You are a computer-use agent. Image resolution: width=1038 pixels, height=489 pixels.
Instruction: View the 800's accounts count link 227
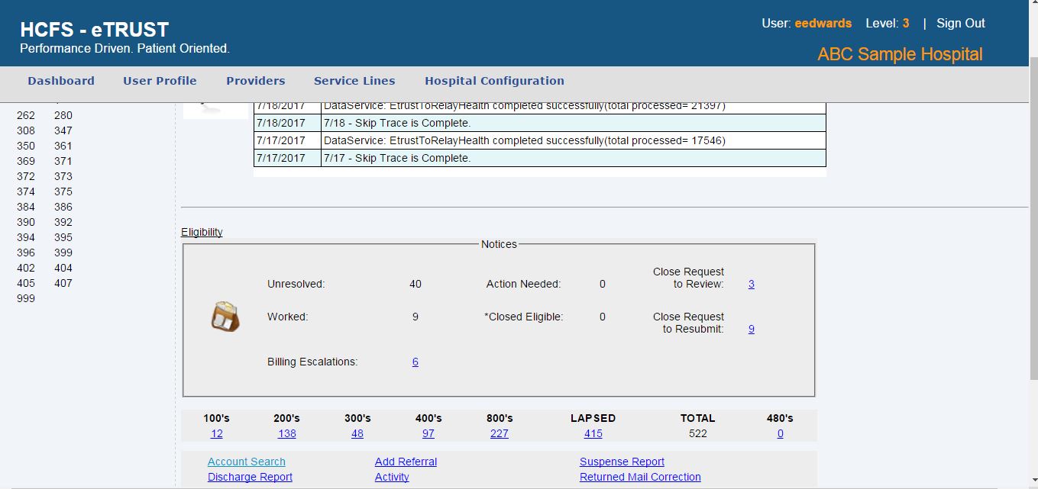pyautogui.click(x=499, y=433)
